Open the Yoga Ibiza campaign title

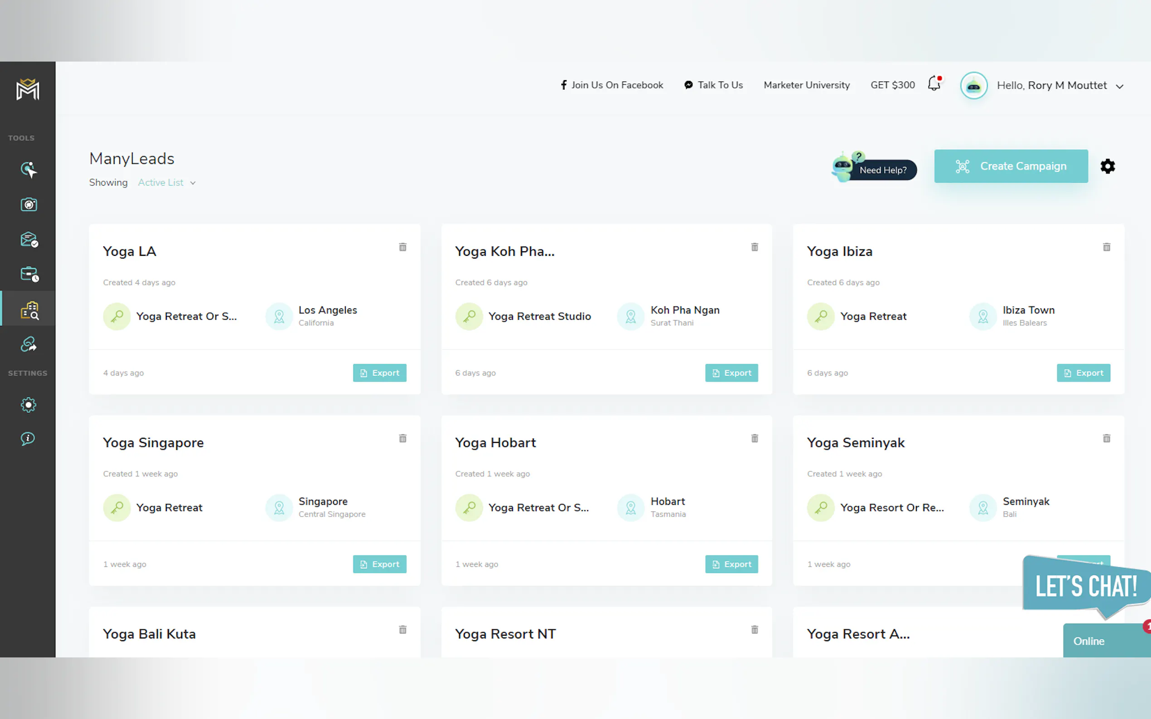click(839, 252)
